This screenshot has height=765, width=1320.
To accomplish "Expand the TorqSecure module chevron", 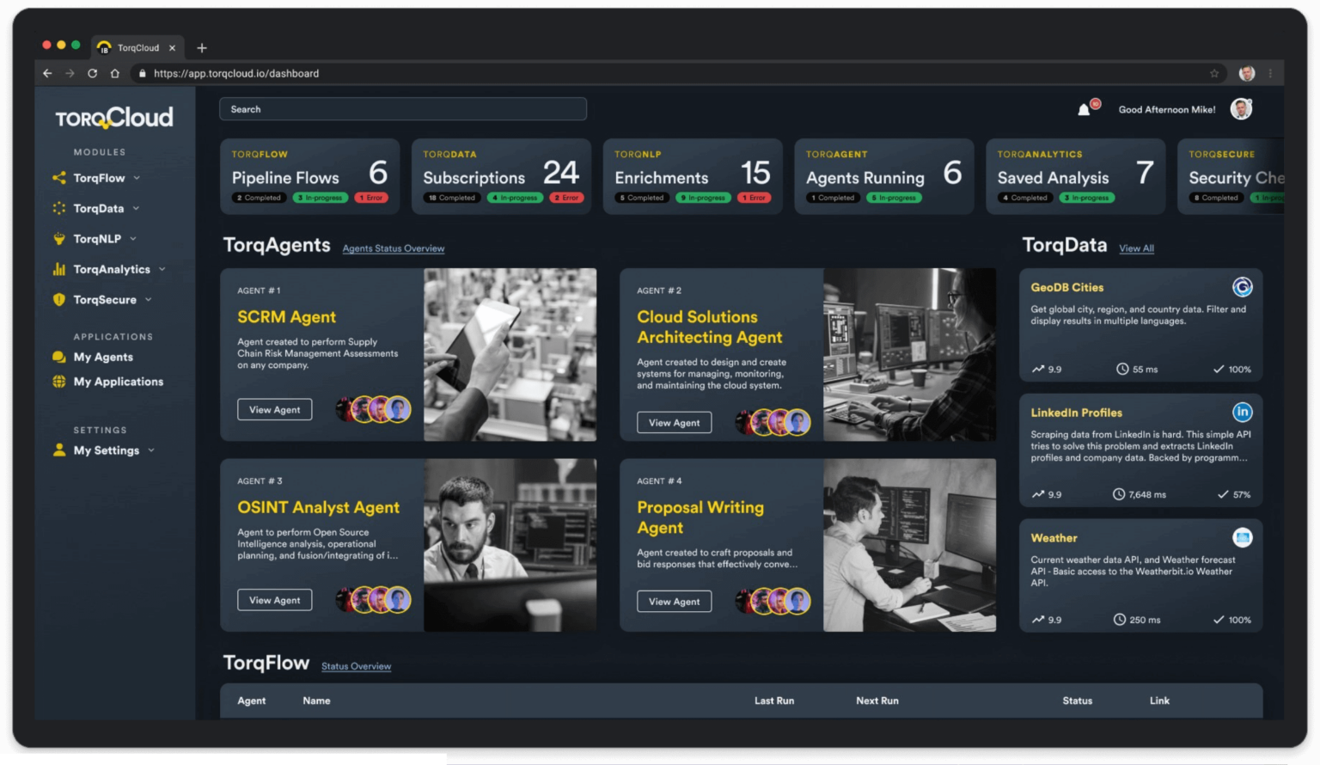I will point(149,300).
